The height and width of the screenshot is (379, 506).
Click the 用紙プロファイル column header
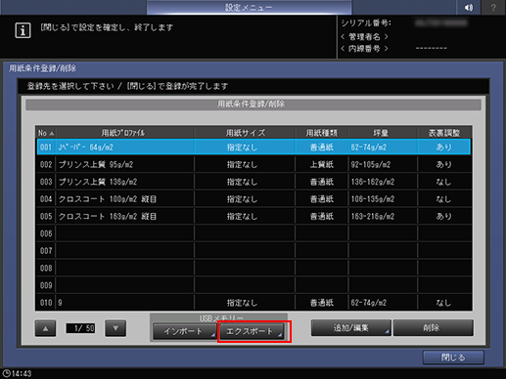124,133
